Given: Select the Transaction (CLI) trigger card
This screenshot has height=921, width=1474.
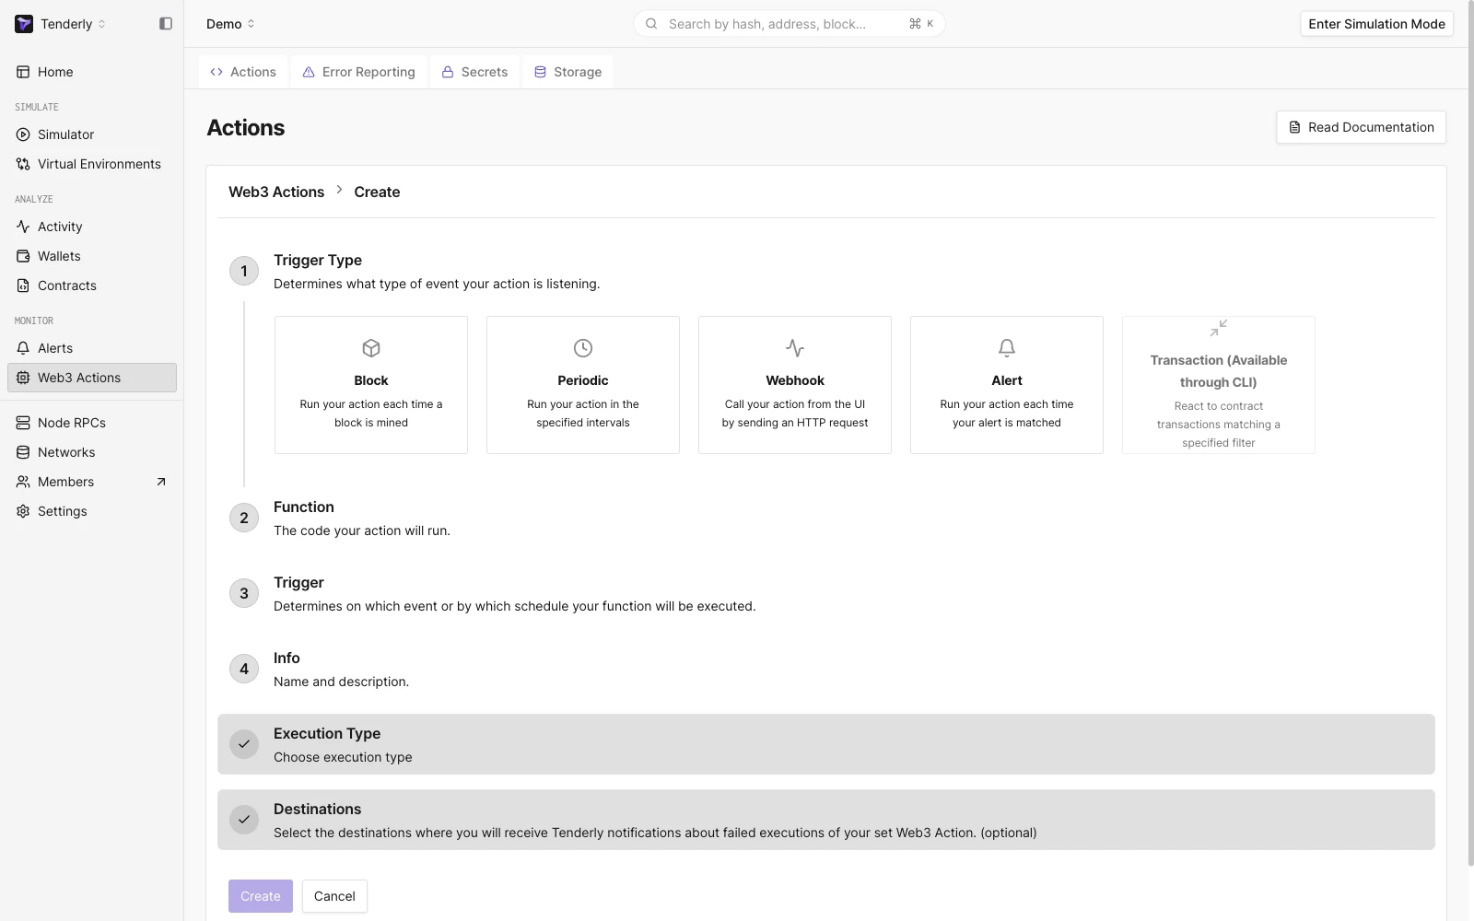Looking at the screenshot, I should coord(1219,385).
